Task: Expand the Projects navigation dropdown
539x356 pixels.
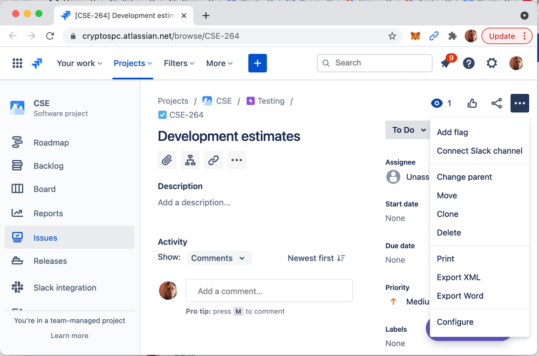Action: (133, 63)
